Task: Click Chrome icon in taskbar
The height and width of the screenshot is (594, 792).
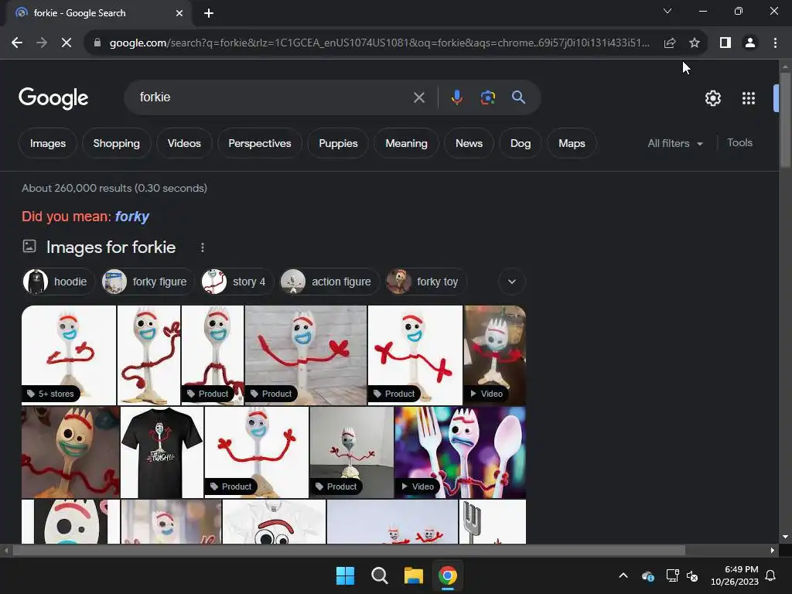Action: [448, 575]
